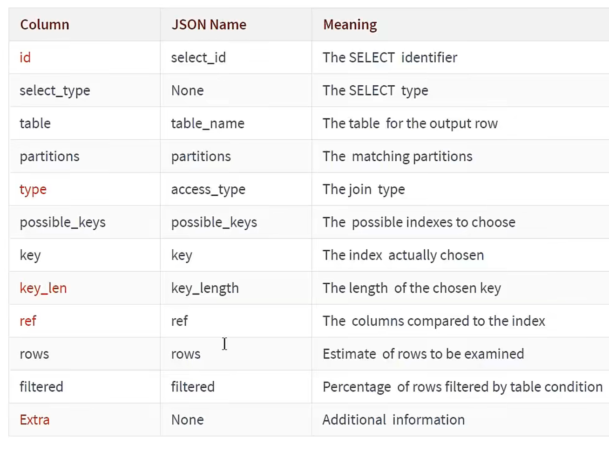Click the 'Meaning' table header
609x452 pixels.
pyautogui.click(x=350, y=24)
